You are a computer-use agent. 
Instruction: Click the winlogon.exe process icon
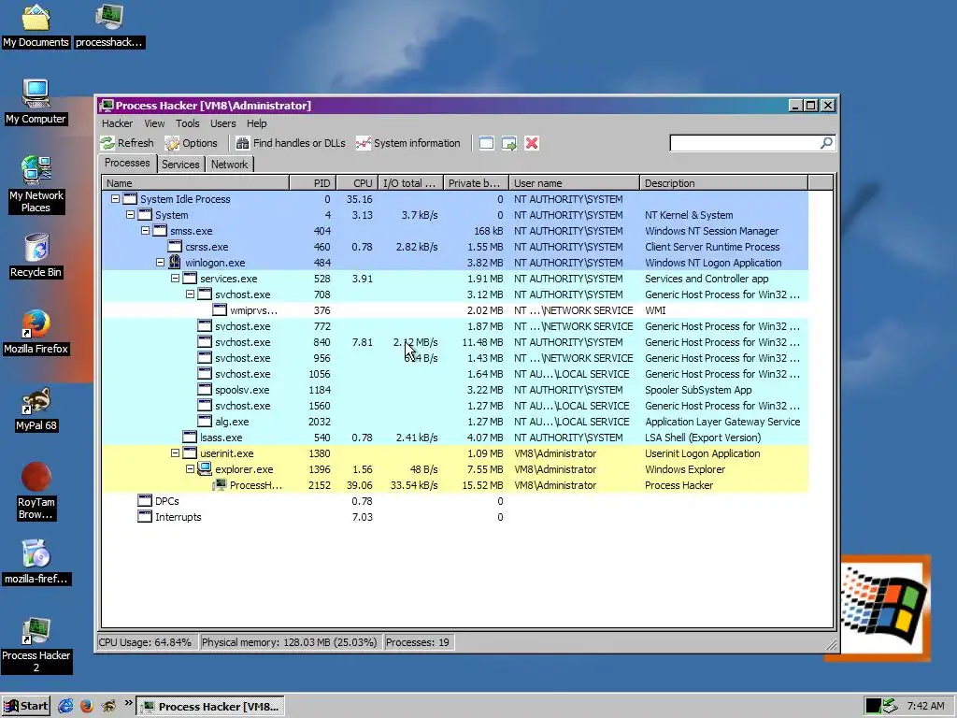175,262
